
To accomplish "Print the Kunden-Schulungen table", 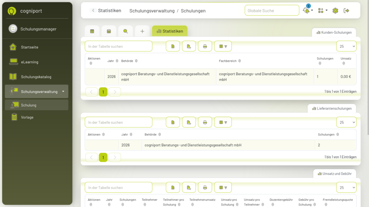I will click(x=205, y=46).
